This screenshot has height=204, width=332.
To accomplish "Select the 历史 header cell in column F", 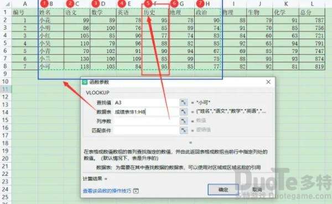I will (x=155, y=13).
